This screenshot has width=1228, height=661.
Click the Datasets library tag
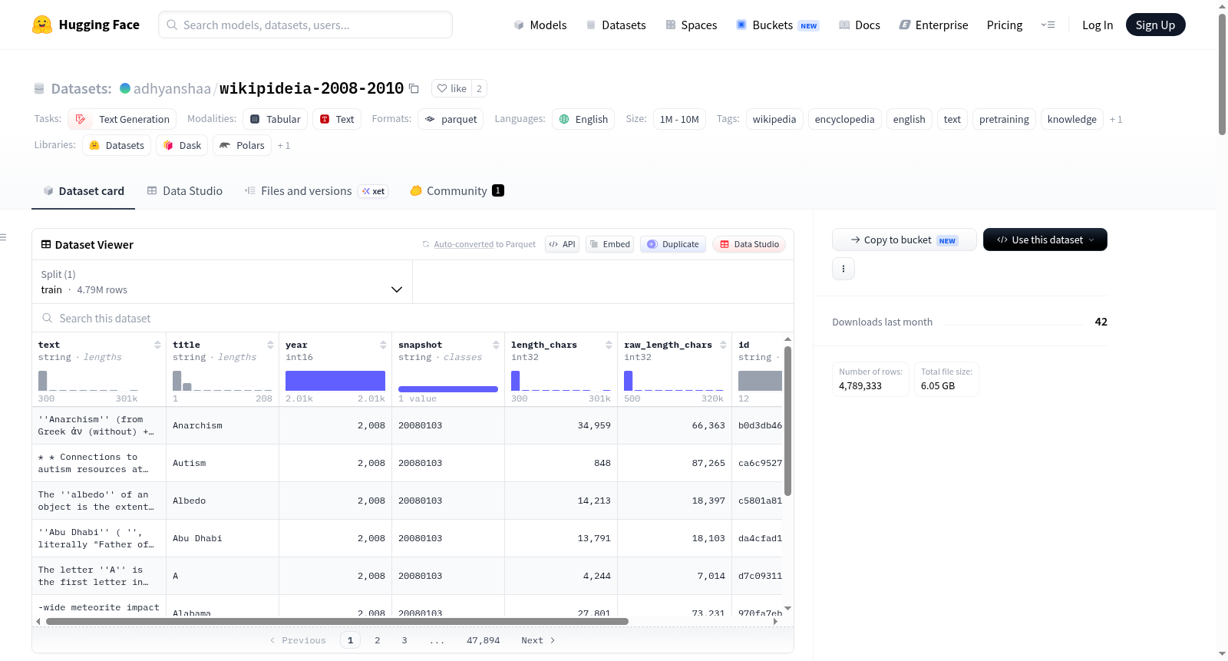click(117, 145)
